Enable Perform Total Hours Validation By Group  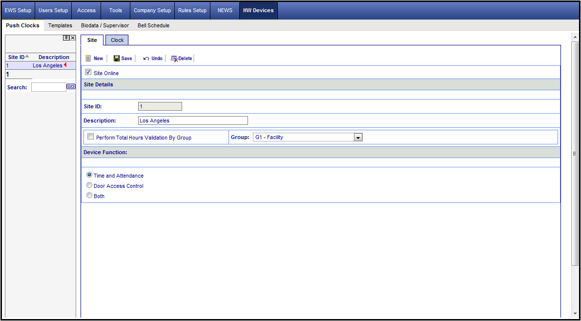pyautogui.click(x=90, y=137)
